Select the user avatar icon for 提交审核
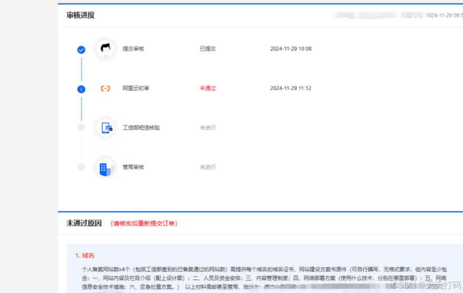463x293 pixels. pyautogui.click(x=105, y=49)
